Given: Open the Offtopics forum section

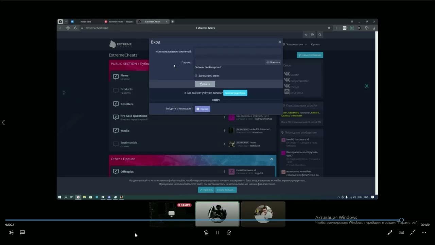Looking at the screenshot, I should click(x=127, y=171).
